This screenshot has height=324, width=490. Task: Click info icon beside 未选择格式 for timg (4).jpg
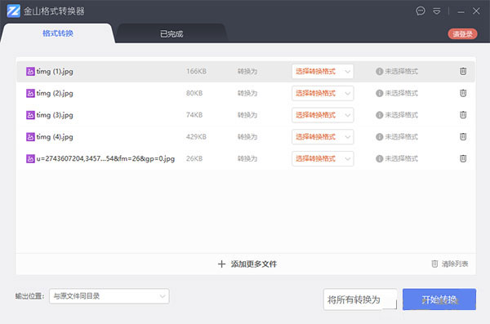[x=380, y=137]
